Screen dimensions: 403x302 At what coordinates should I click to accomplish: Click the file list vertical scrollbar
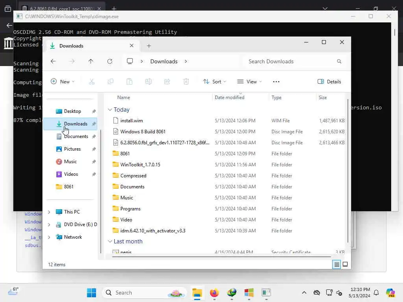coord(348,171)
